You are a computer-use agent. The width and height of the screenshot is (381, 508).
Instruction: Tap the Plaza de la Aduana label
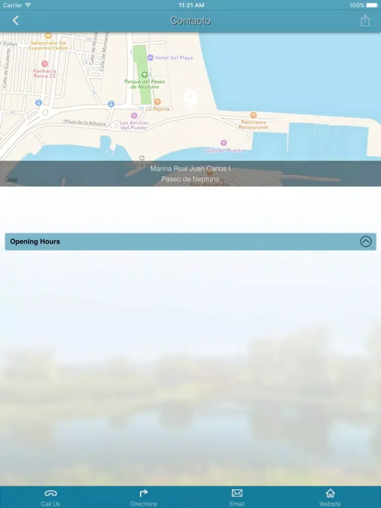tap(85, 122)
